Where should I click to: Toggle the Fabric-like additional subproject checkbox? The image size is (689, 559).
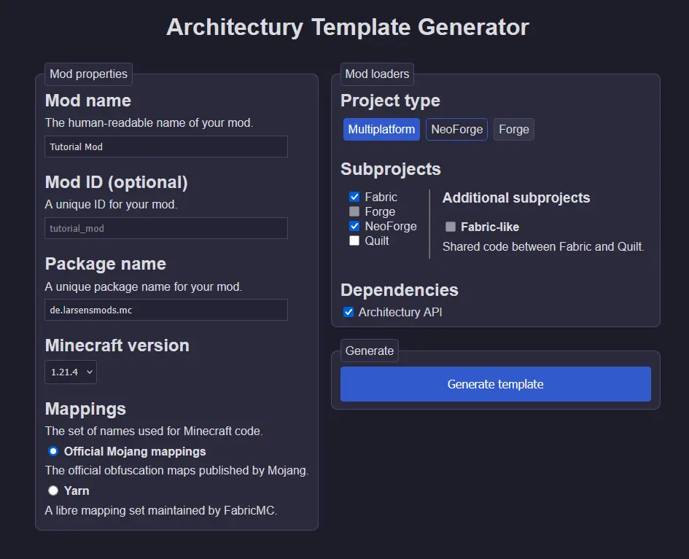(451, 227)
